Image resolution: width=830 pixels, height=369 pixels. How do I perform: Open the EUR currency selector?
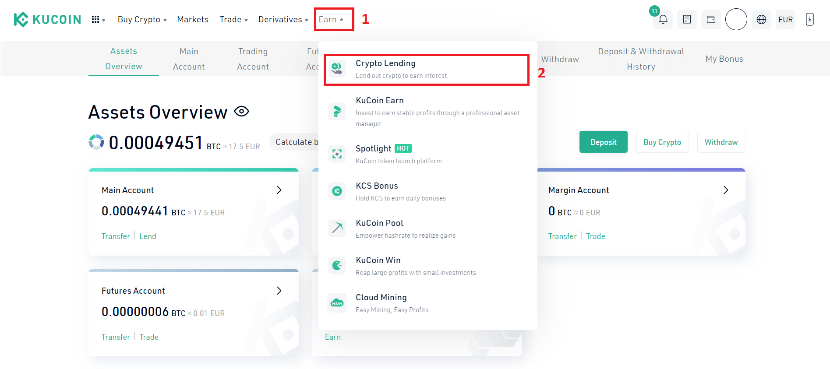[x=785, y=19]
